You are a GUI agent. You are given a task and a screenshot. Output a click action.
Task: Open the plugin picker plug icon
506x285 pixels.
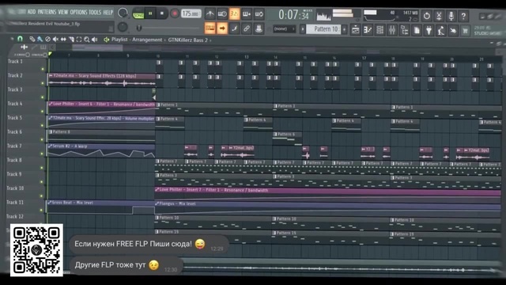pyautogui.click(x=429, y=31)
